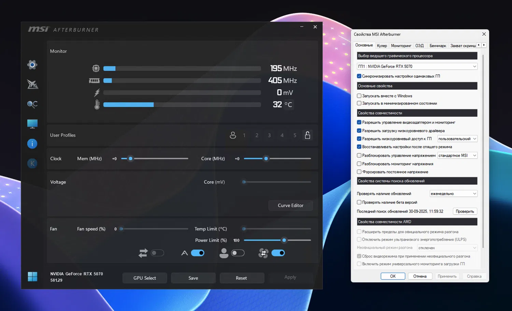The image size is (512, 311).
Task: Switch to the Мониторинг tab
Action: tap(401, 46)
